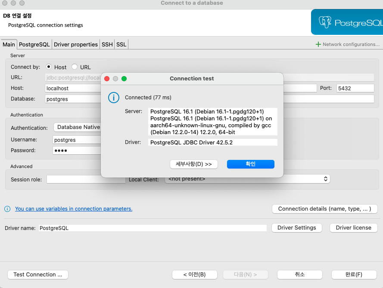Open Driver license

point(353,228)
